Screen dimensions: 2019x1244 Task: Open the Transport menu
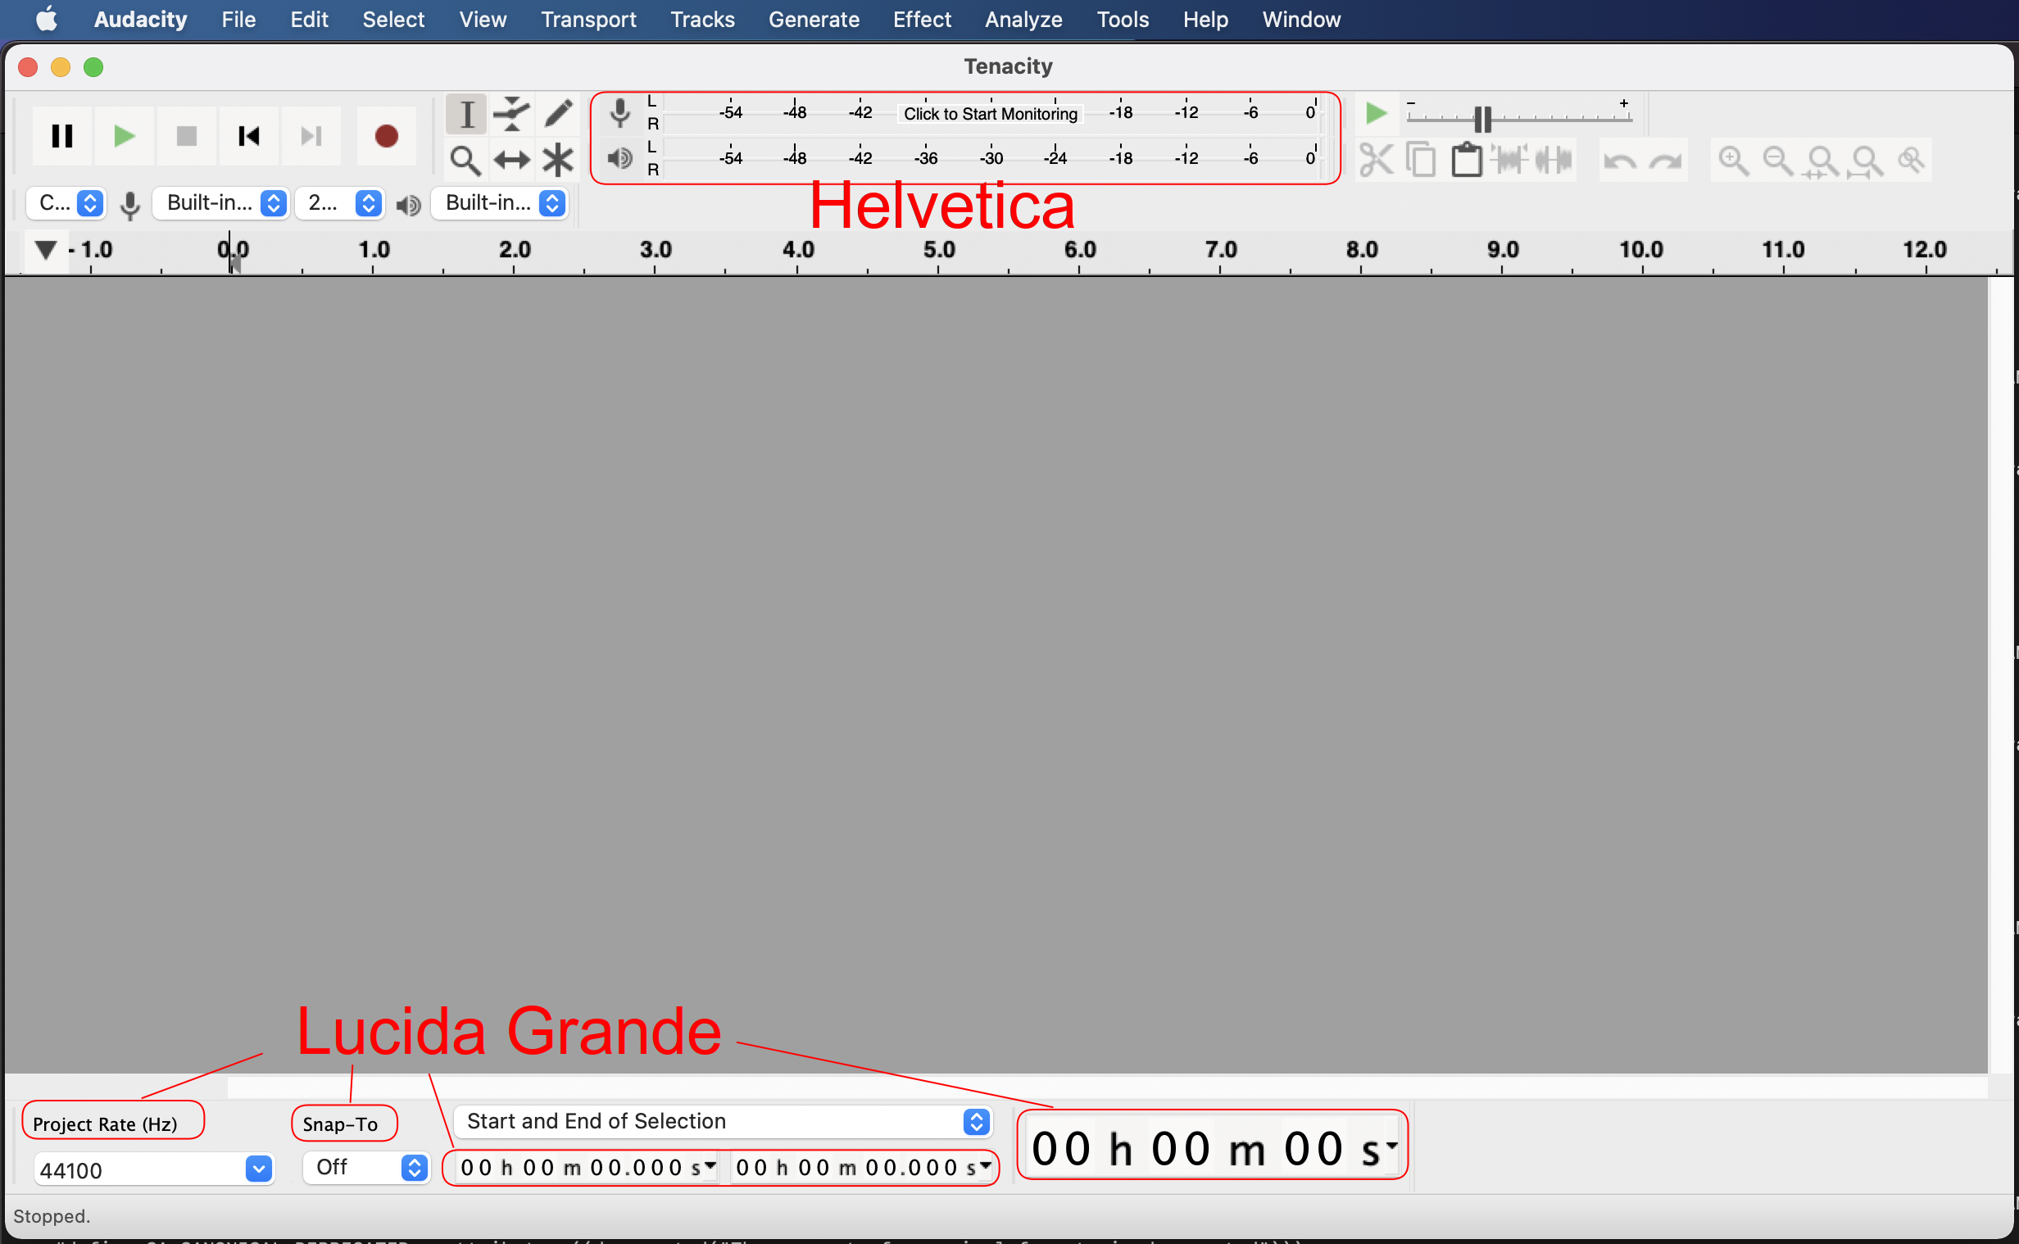[x=589, y=19]
